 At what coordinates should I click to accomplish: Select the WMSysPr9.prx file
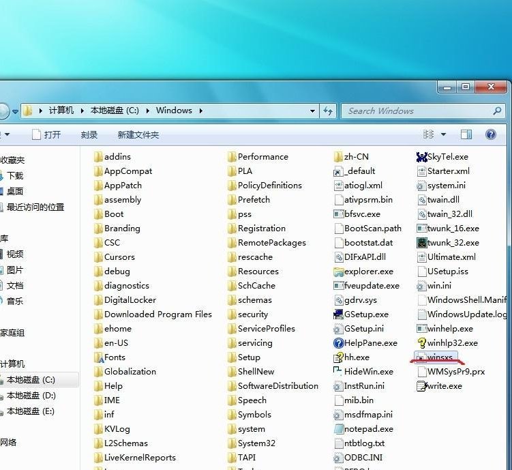coord(451,372)
